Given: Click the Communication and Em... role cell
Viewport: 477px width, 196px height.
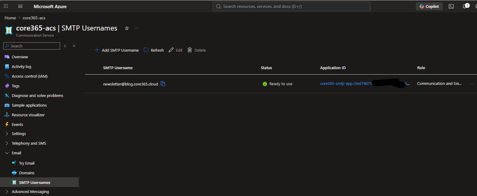Looking at the screenshot, I should pyautogui.click(x=439, y=83).
